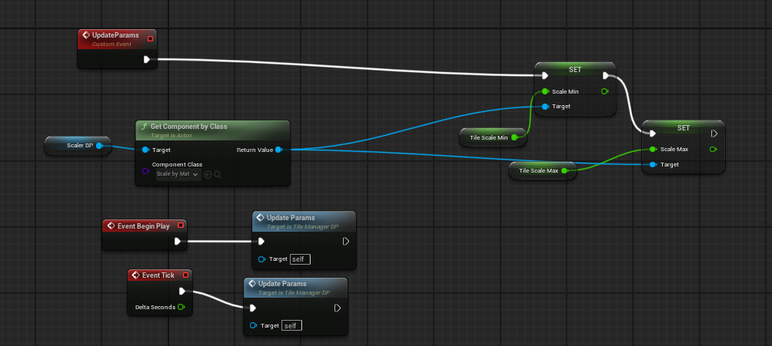Click the magnifier browse icon beside Component Class
This screenshot has height=346, width=772.
(218, 174)
